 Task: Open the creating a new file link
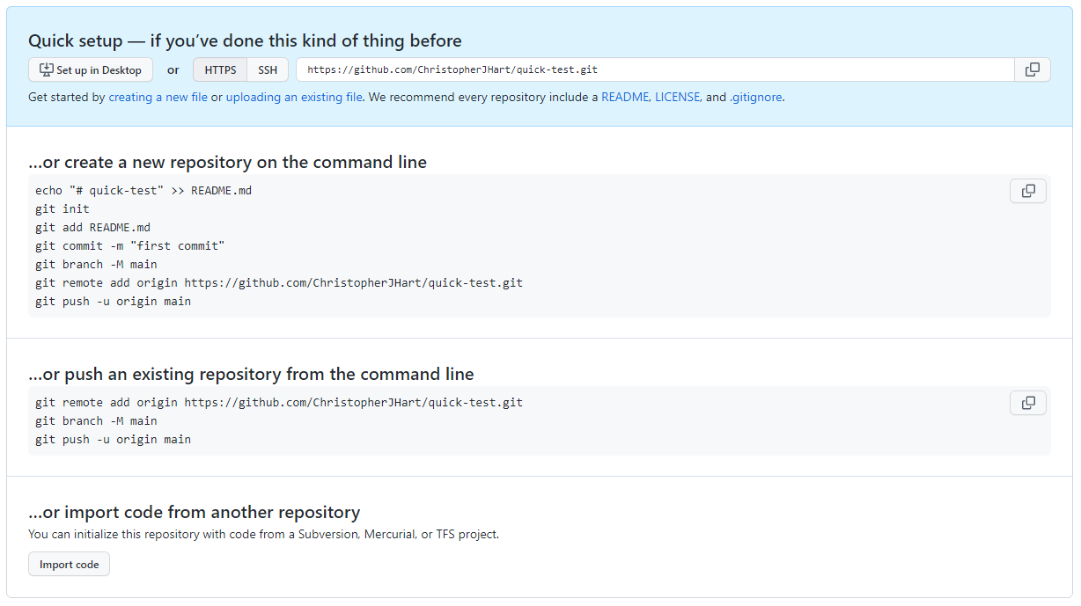coord(158,98)
